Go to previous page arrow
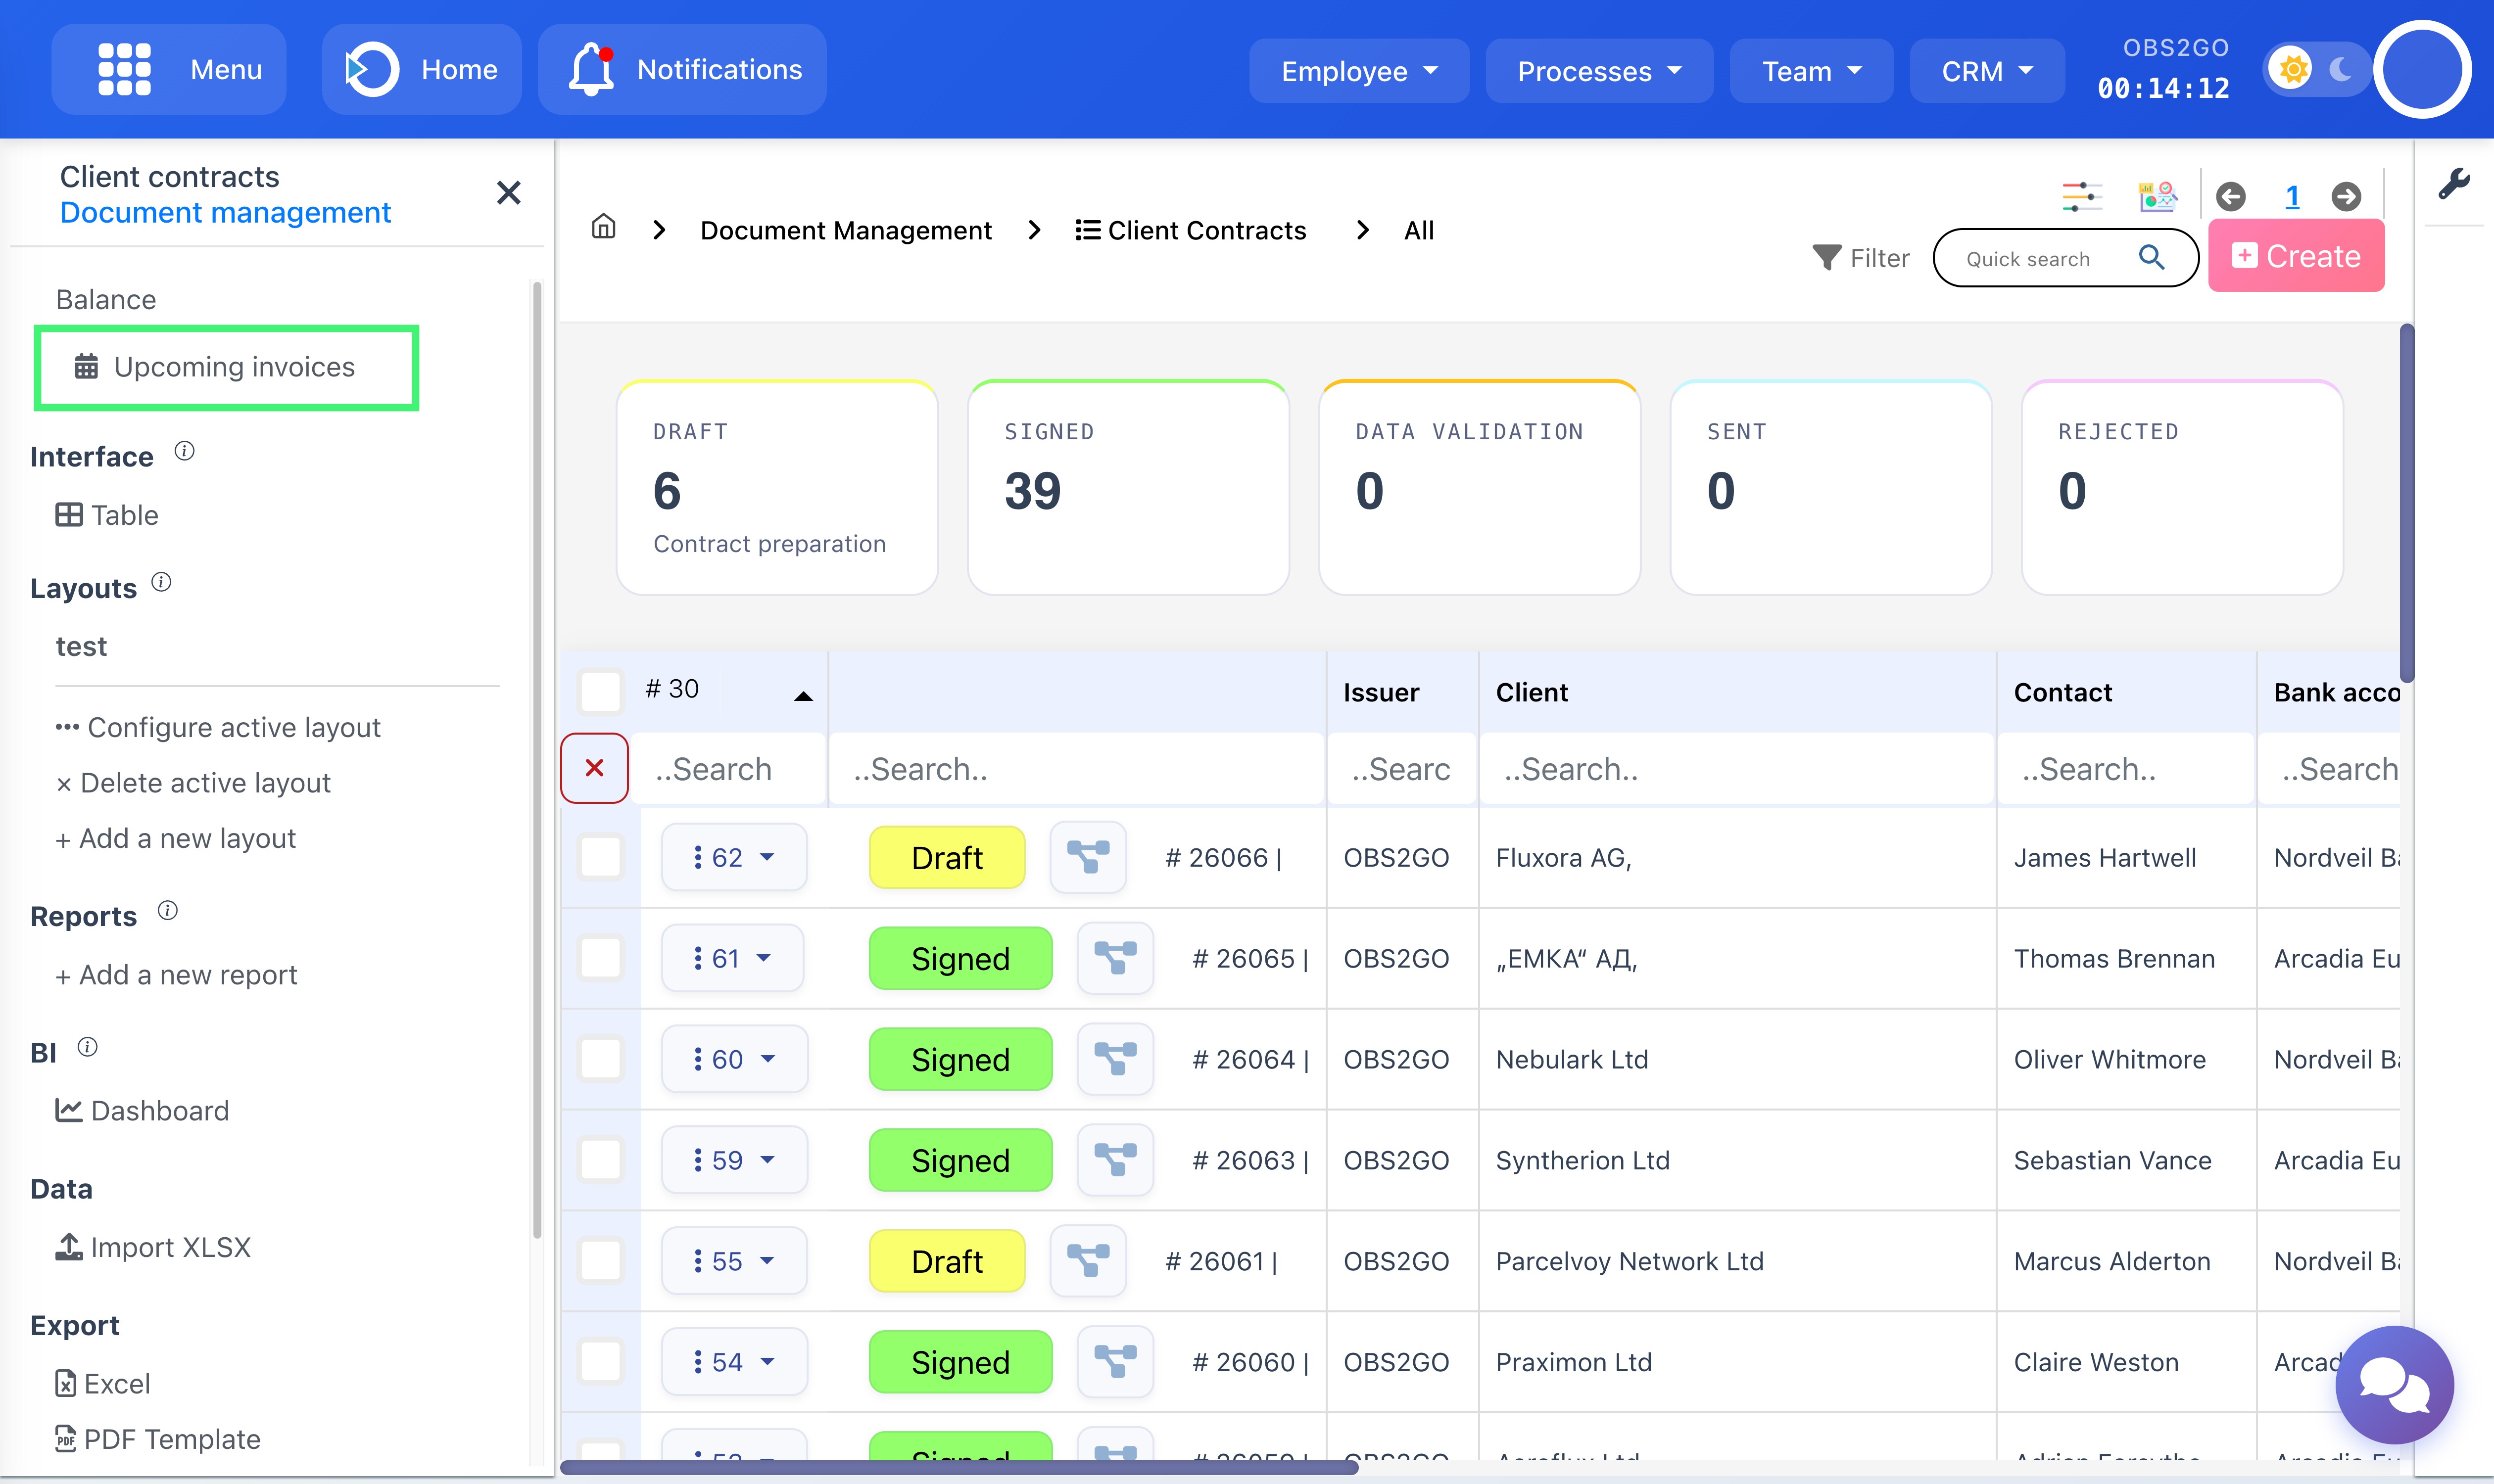This screenshot has width=2494, height=1484. 2230,196
